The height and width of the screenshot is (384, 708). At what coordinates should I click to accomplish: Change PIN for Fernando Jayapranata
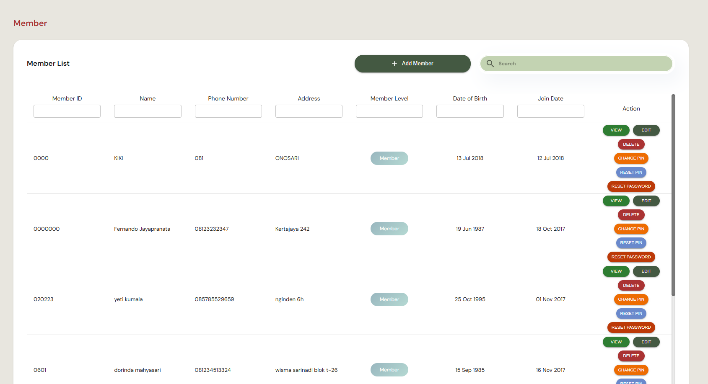point(631,229)
